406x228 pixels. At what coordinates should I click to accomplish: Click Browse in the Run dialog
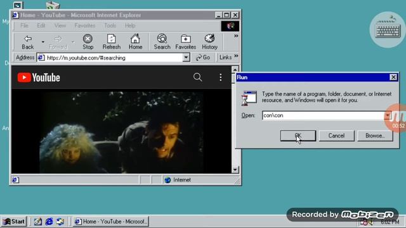coord(375,136)
